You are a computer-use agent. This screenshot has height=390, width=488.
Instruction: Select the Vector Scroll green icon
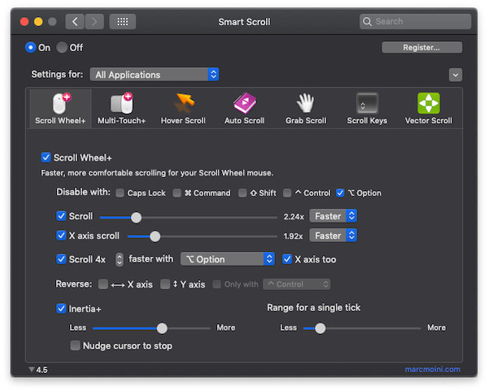tap(429, 104)
